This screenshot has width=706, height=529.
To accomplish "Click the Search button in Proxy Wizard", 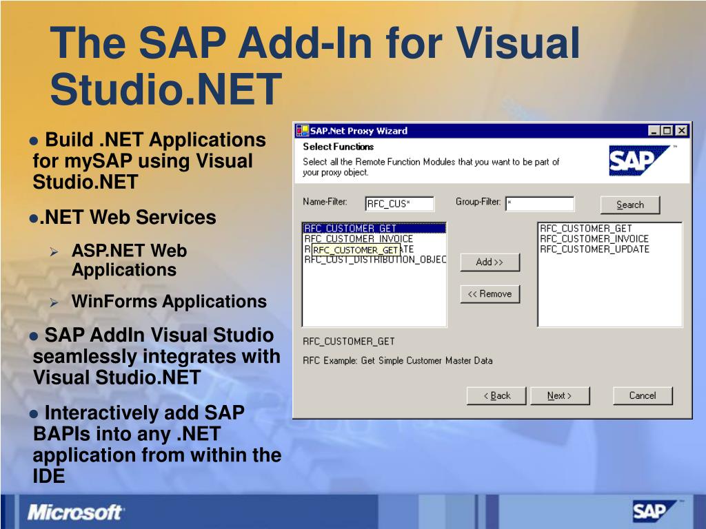I will pyautogui.click(x=630, y=205).
